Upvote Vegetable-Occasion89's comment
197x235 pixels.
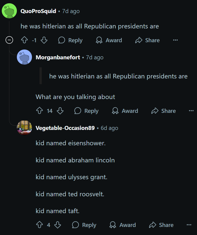(40, 225)
